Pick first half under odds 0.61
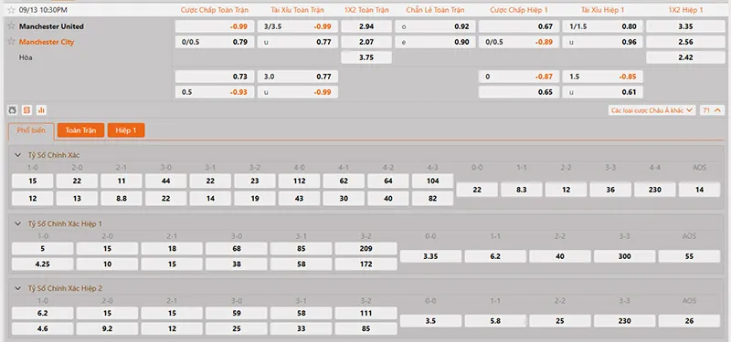 (x=602, y=92)
